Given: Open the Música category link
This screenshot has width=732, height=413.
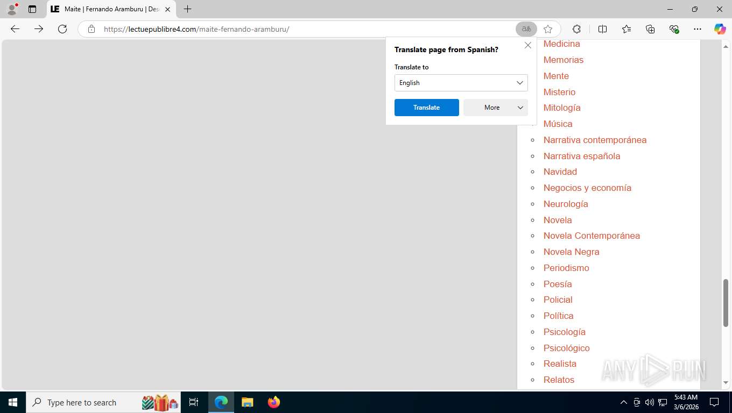Looking at the screenshot, I should (558, 124).
